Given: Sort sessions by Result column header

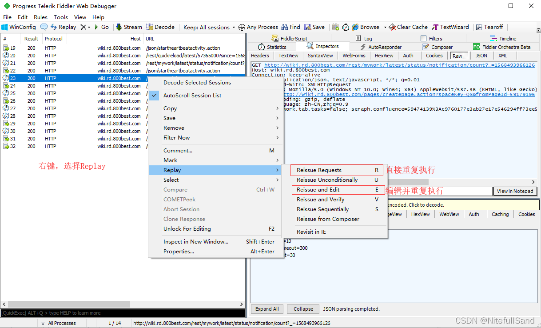Looking at the screenshot, I should click(x=32, y=39).
